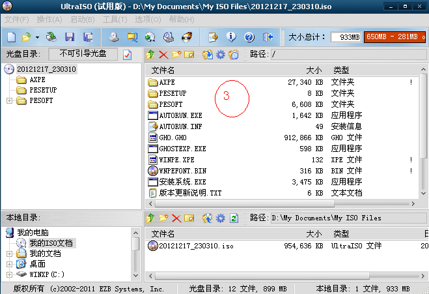Refresh local directory with green arrows icon
This screenshot has height=294, width=429.
point(234,218)
